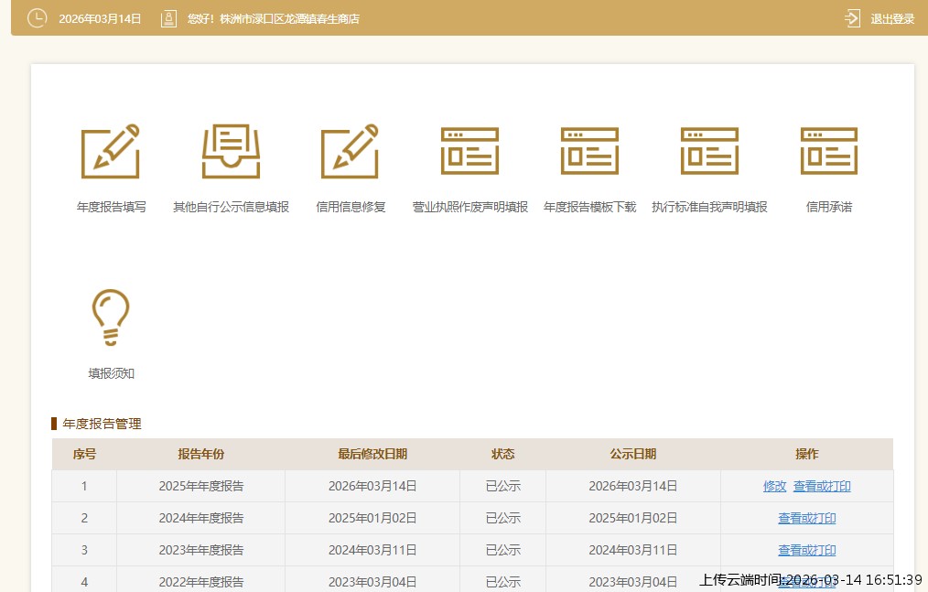
Task: Click the clock icon beside the date
Action: (37, 17)
